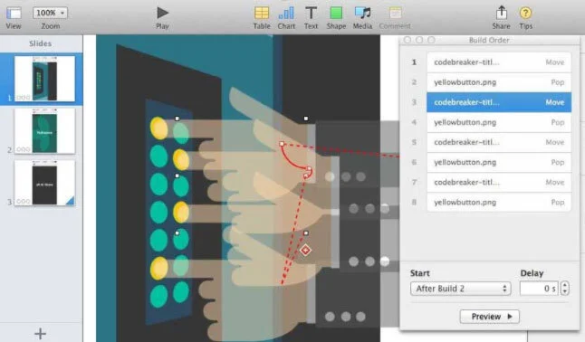This screenshot has height=342, width=585.
Task: Select build 1 codebreaker-titl Move
Action: coord(499,62)
